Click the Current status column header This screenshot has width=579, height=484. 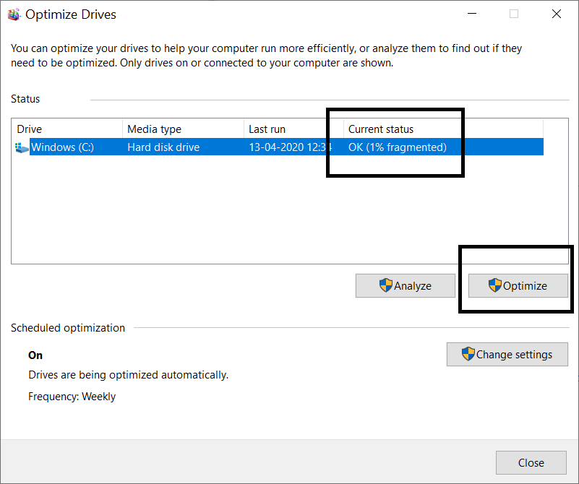381,129
